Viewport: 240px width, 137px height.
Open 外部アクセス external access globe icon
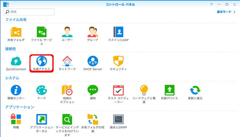coord(41,61)
